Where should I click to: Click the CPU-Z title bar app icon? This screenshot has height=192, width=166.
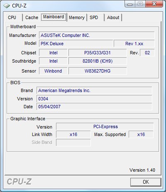pos(7,6)
